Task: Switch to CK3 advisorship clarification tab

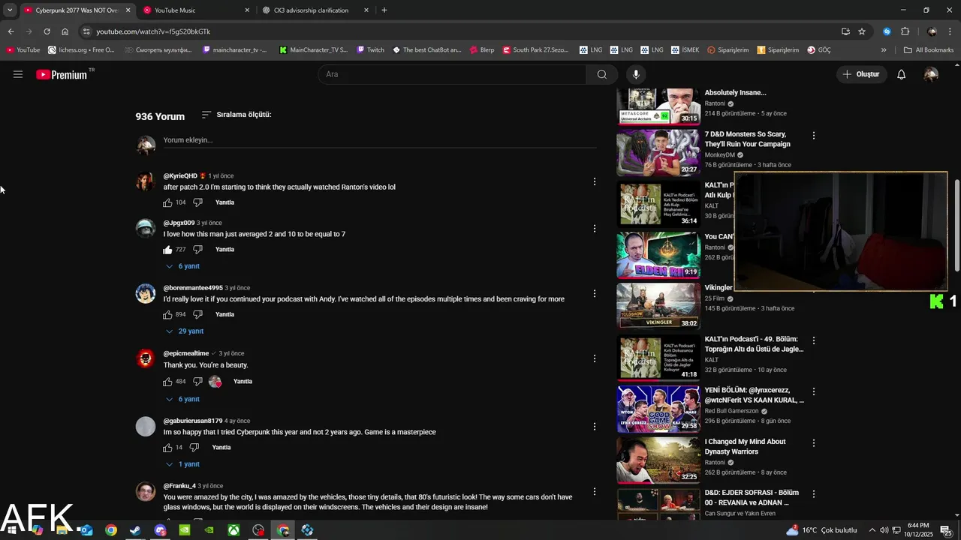Action: (316, 10)
